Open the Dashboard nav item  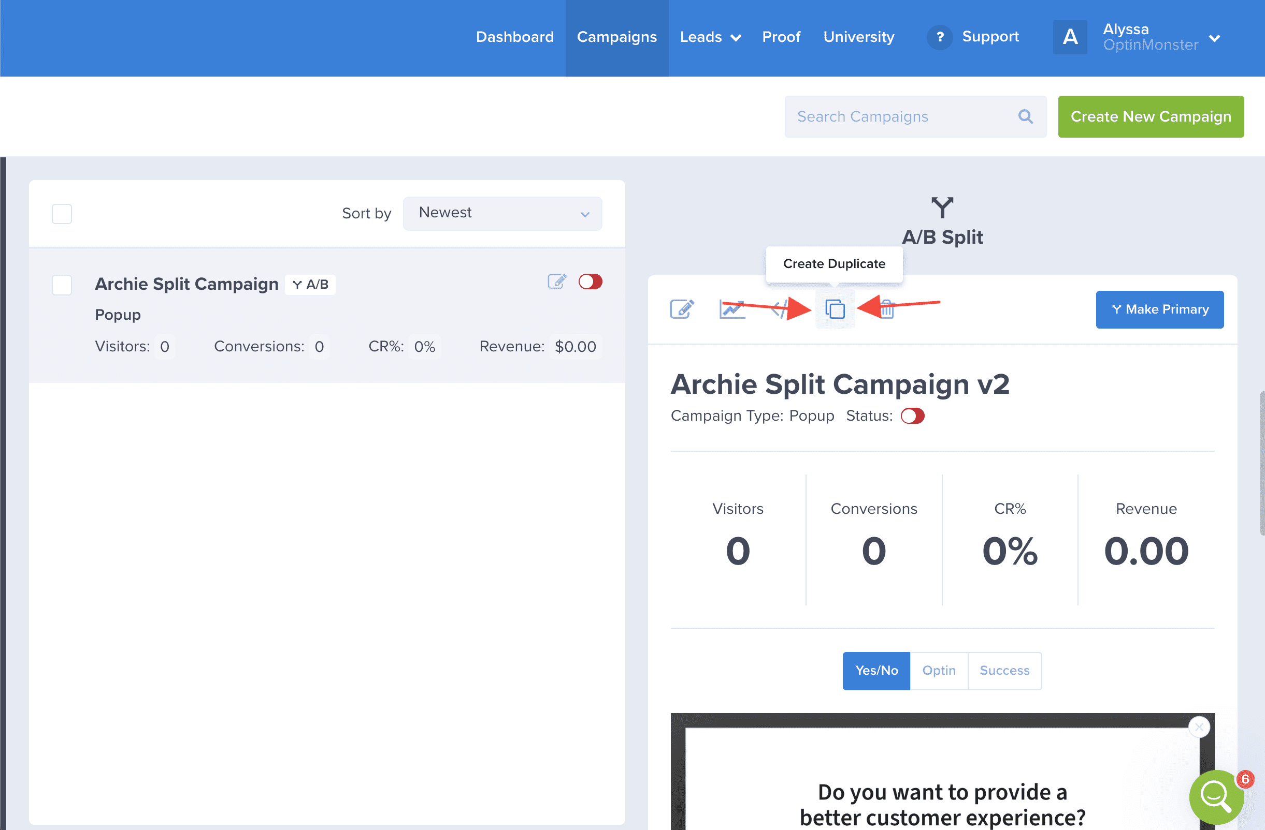click(514, 37)
